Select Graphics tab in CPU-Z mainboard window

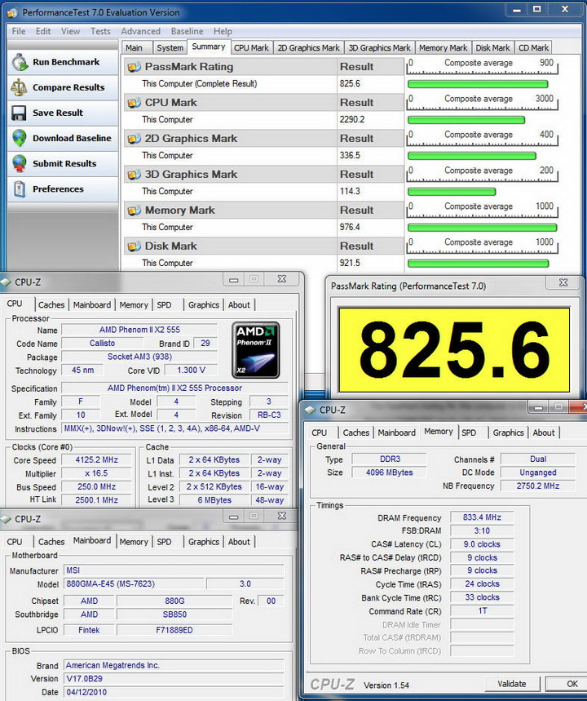[204, 542]
